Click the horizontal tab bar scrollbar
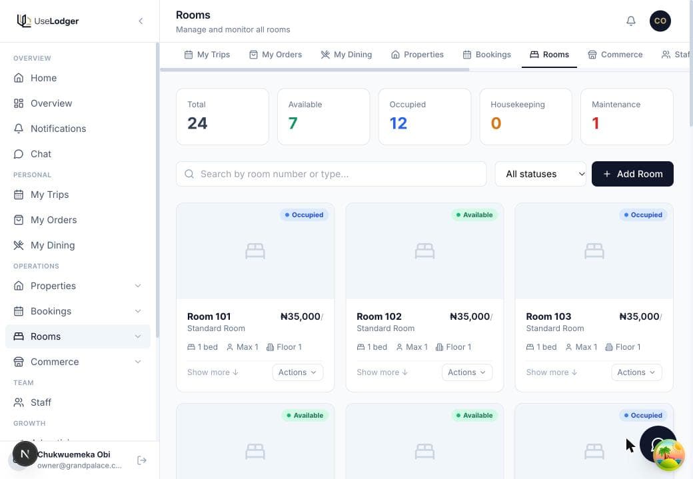Image resolution: width=693 pixels, height=479 pixels. pyautogui.click(x=315, y=70)
